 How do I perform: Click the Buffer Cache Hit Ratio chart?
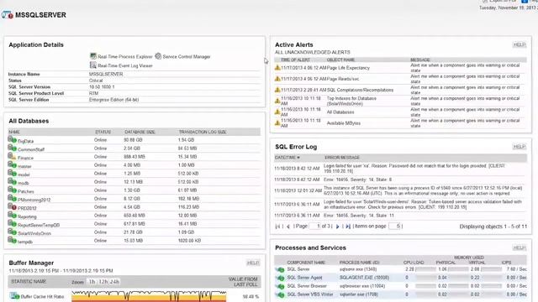tap(149, 296)
